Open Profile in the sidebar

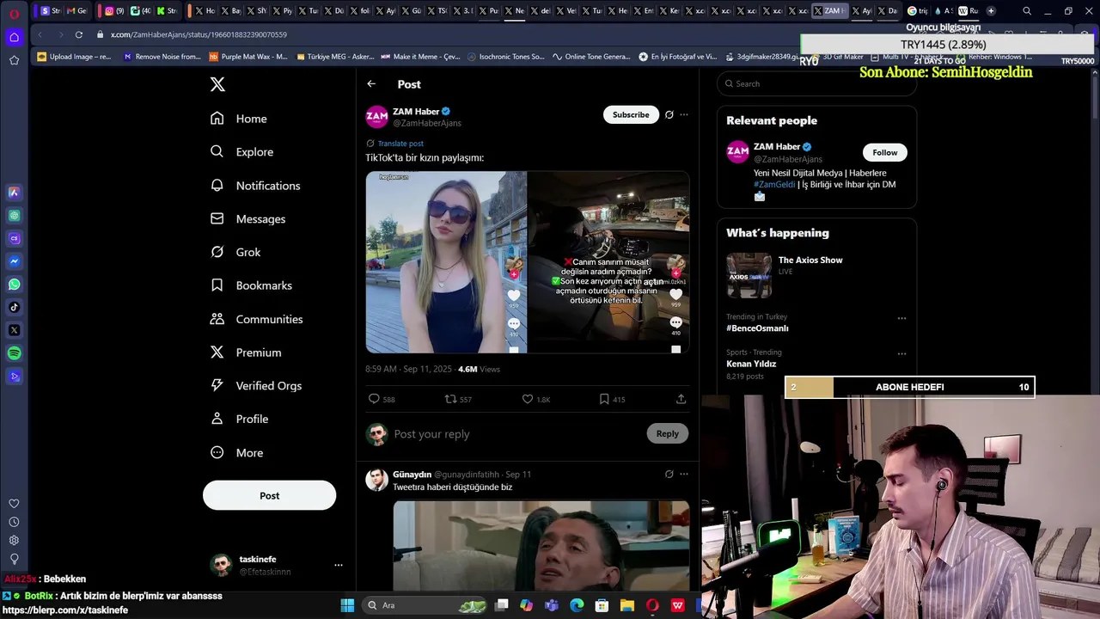click(x=239, y=419)
